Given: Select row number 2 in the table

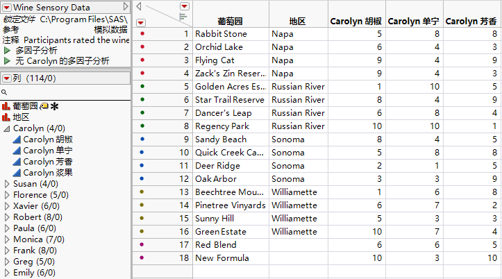Looking at the screenshot, I should click(x=186, y=47).
